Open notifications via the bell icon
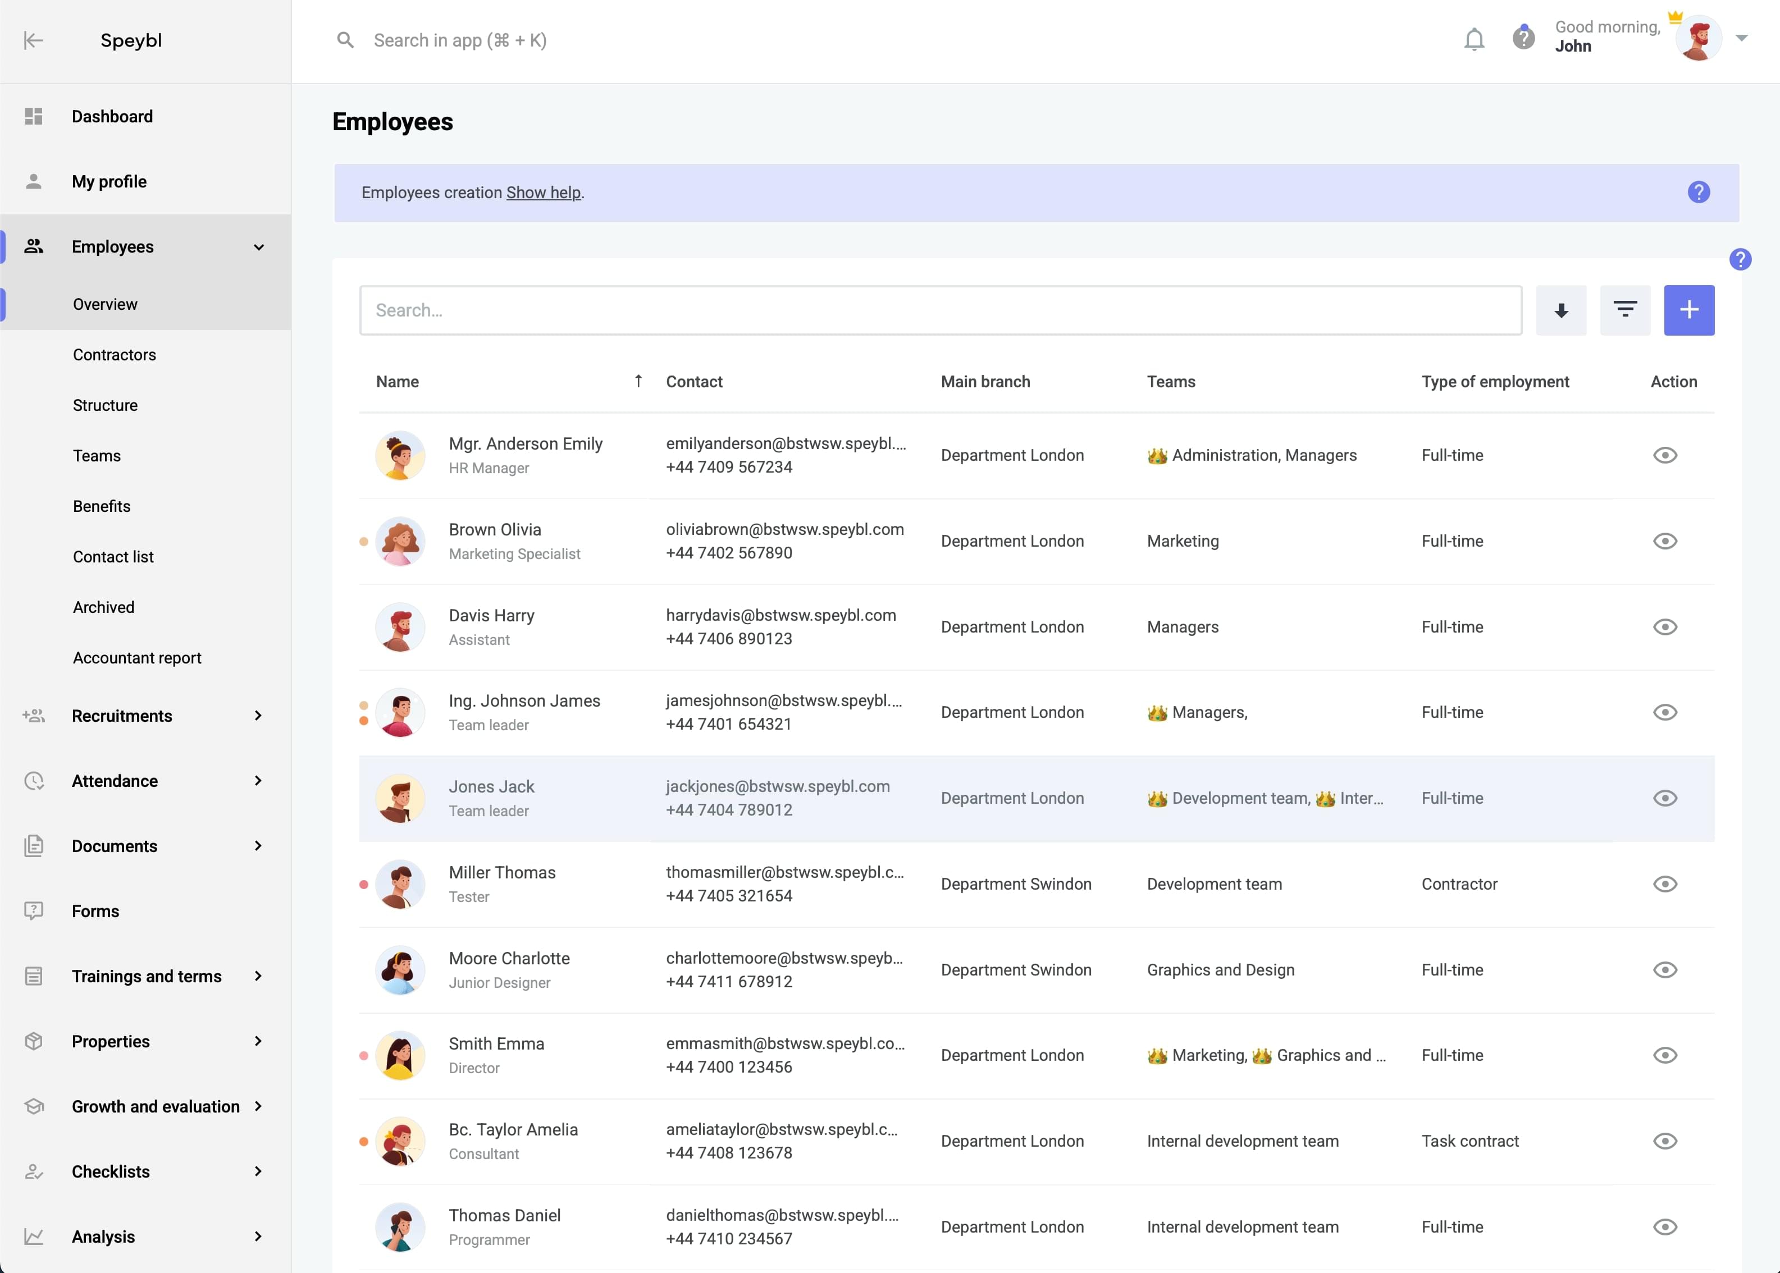The image size is (1780, 1273). [x=1474, y=39]
